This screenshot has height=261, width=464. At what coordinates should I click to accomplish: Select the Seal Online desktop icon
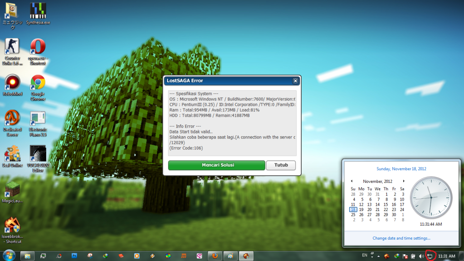[x=12, y=157]
